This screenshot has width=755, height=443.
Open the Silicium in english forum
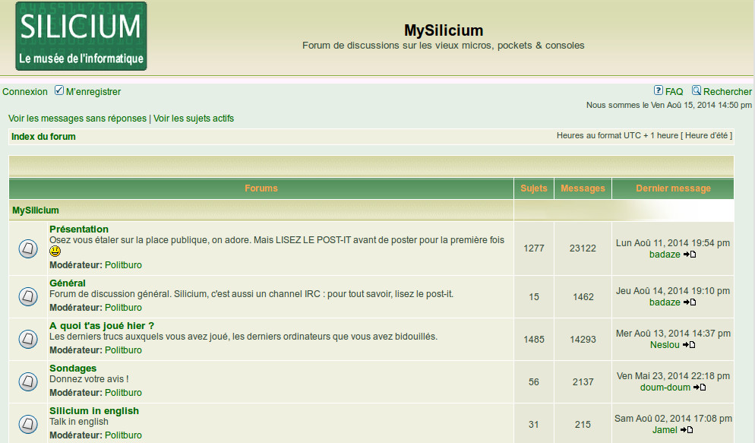(94, 411)
